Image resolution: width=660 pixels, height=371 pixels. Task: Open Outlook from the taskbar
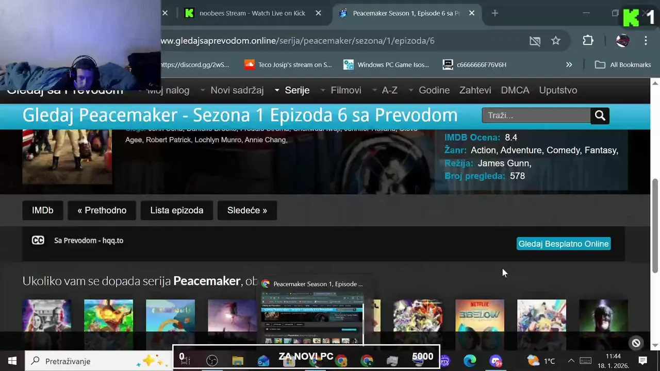[x=263, y=361]
